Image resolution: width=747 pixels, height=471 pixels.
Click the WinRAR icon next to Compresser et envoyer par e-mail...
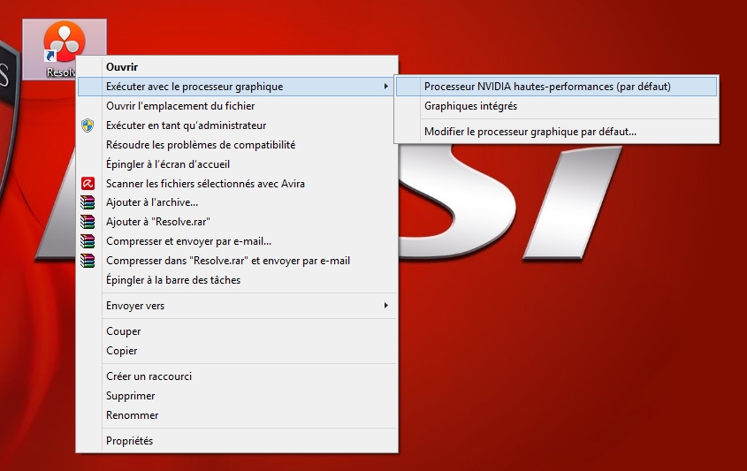click(x=88, y=241)
